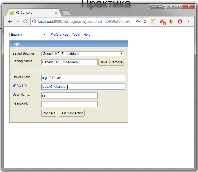Open the Gmail extension with 2 badge
Screen dimensions: 198x172
(163, 22)
